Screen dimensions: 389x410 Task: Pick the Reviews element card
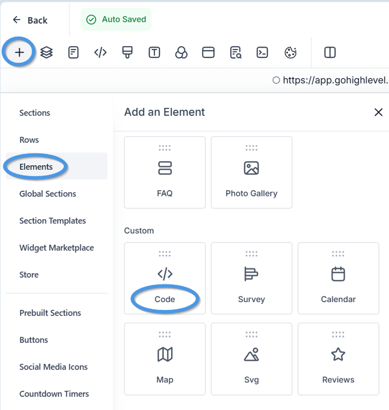point(338,359)
